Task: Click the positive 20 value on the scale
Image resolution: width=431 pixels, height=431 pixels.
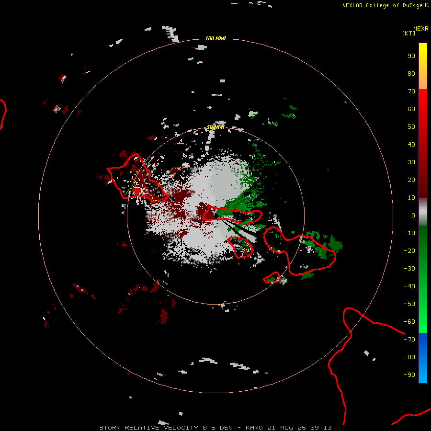Action: (411, 180)
